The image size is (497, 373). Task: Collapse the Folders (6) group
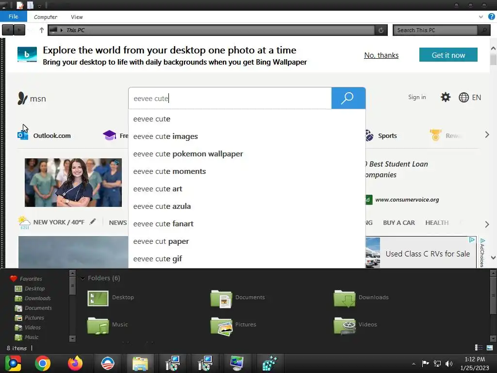pos(83,278)
